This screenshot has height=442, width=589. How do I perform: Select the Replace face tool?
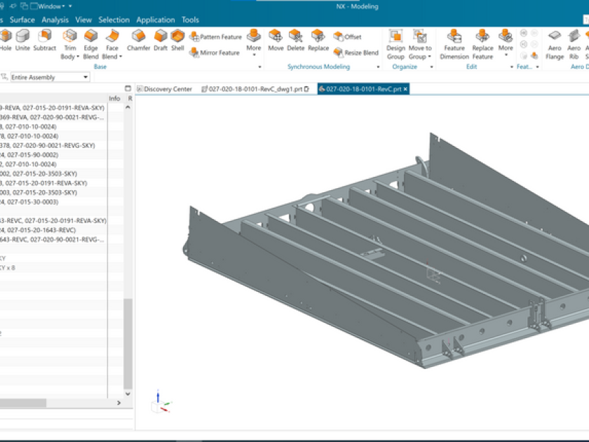click(x=318, y=40)
